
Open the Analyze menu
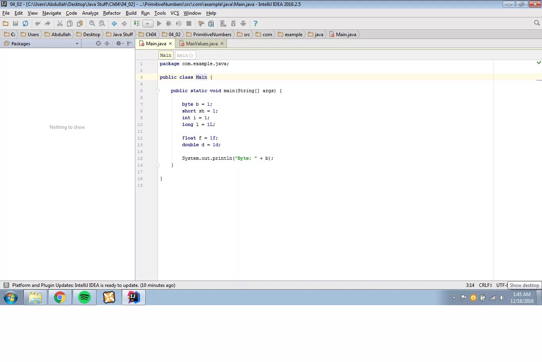90,13
